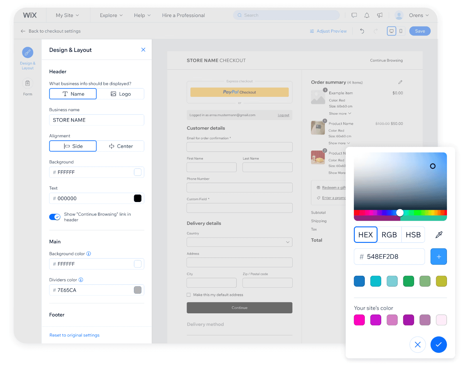Image resolution: width=469 pixels, height=375 pixels.
Task: Click the search magnifier icon
Action: coord(240,15)
